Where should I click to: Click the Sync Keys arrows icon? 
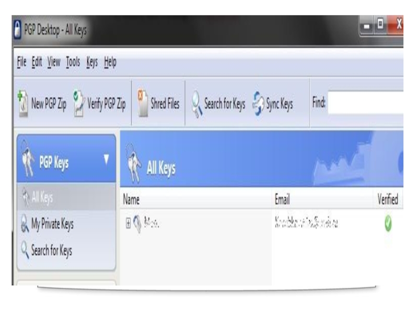click(258, 104)
